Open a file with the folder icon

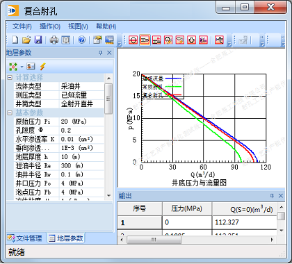[26, 40]
